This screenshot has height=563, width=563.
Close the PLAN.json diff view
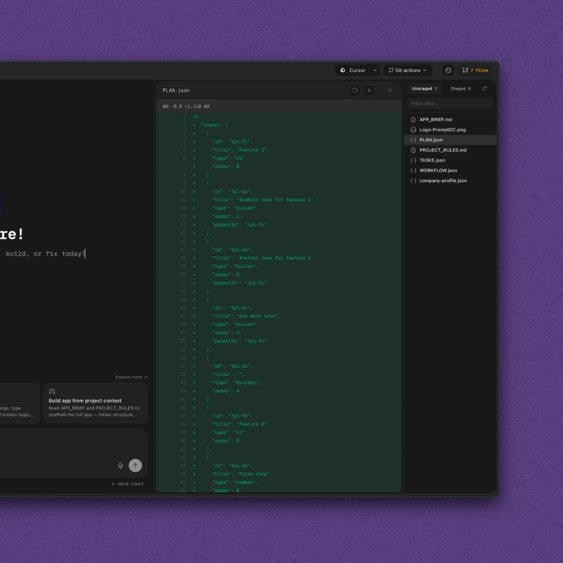[389, 90]
